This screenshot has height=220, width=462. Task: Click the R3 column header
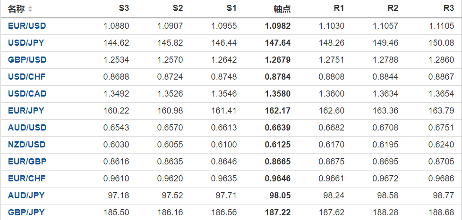449,8
